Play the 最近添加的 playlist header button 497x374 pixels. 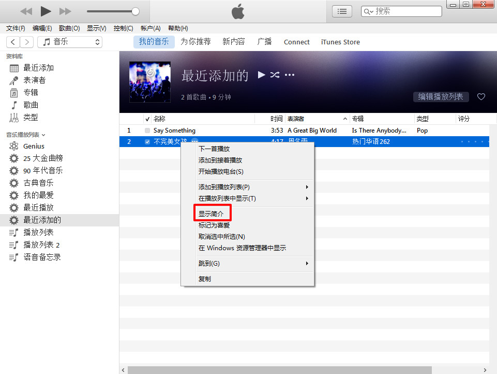[x=262, y=75]
